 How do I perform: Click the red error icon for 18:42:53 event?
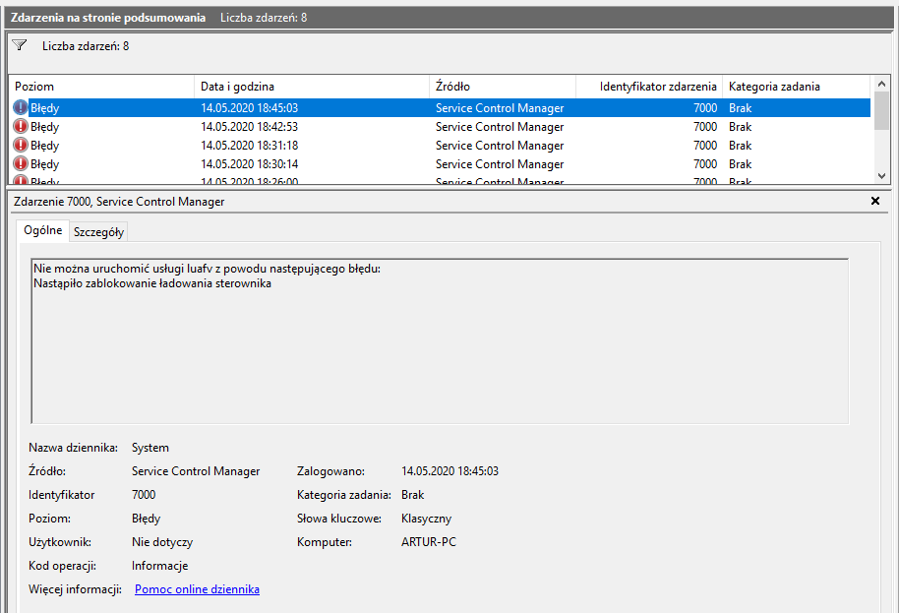[21, 127]
